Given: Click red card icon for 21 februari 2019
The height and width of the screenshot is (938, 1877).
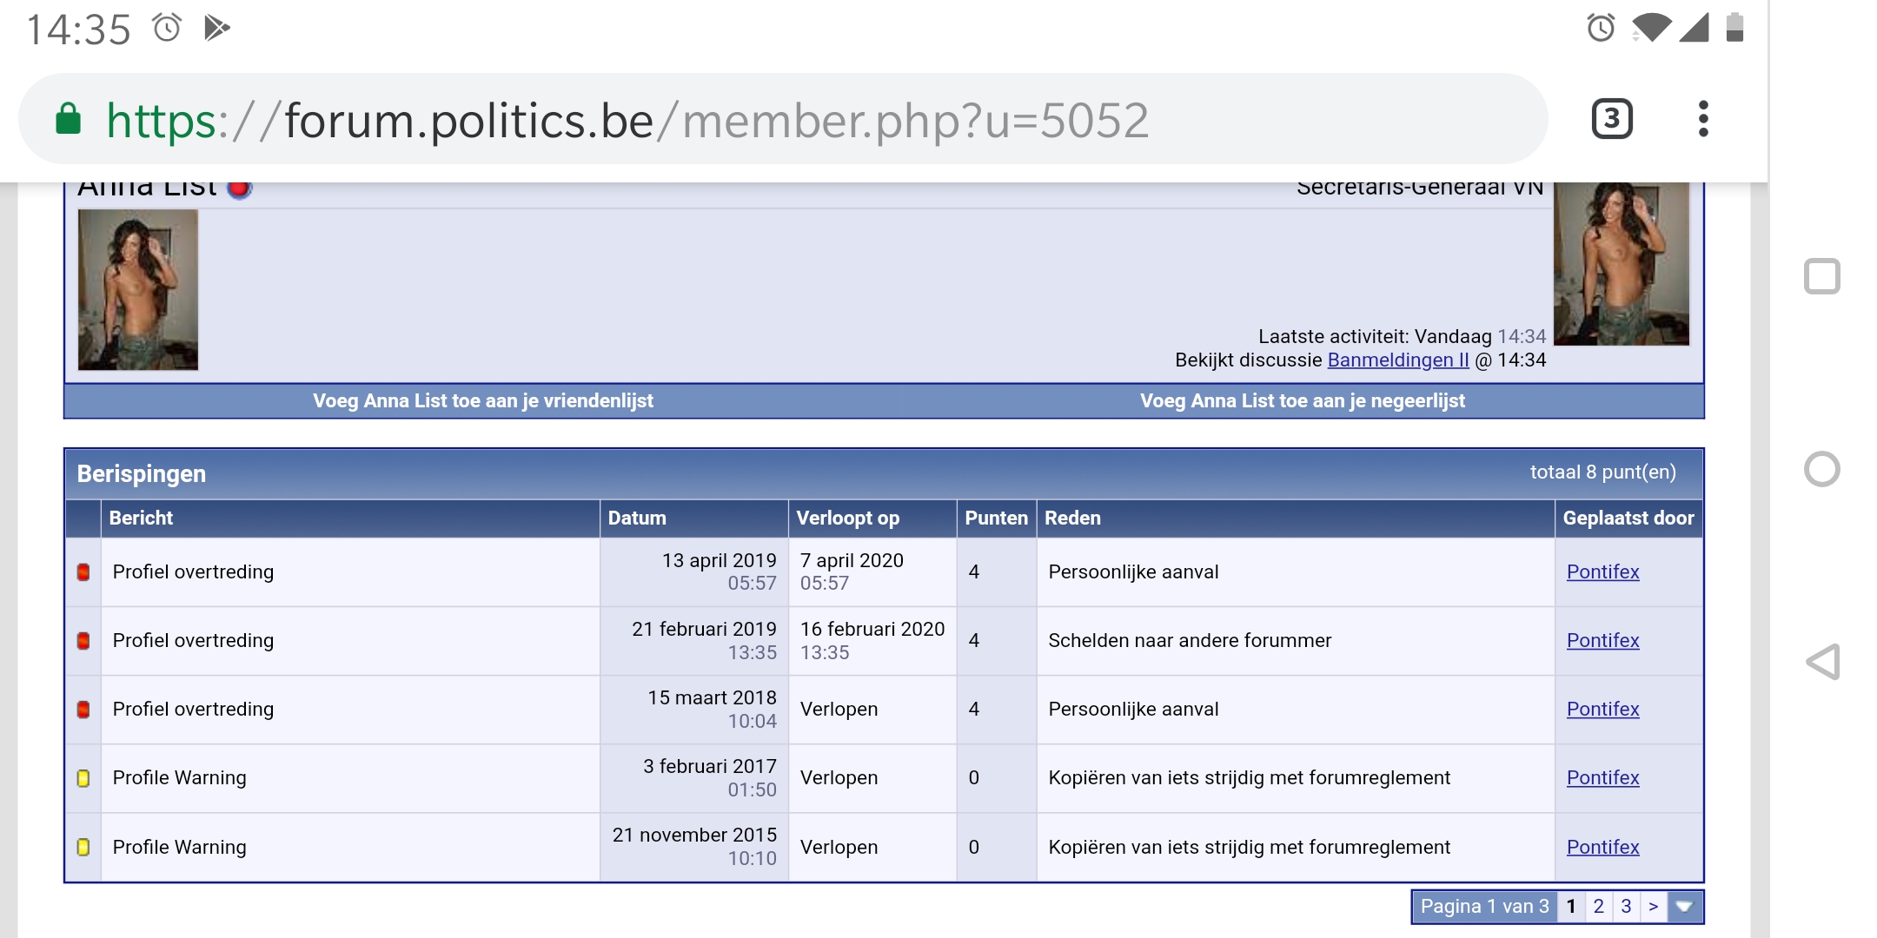Looking at the screenshot, I should [83, 641].
